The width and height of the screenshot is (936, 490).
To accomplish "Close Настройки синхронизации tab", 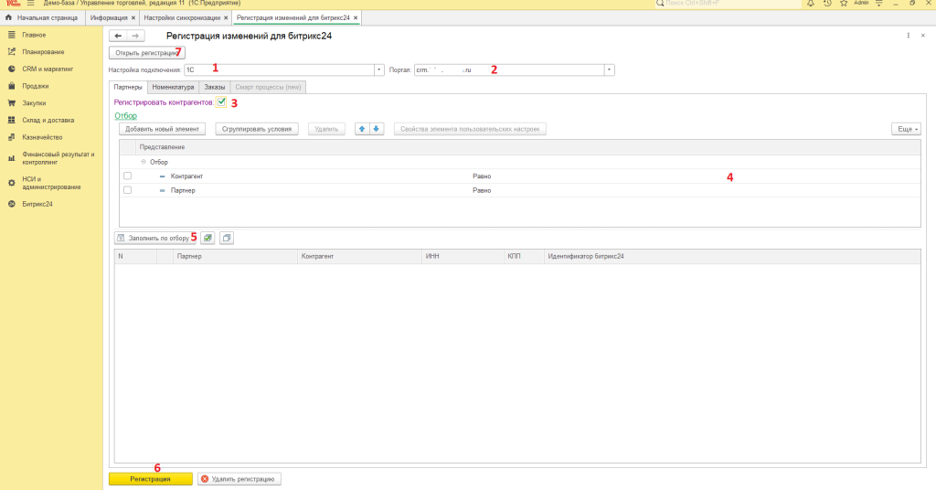I will pyautogui.click(x=226, y=18).
